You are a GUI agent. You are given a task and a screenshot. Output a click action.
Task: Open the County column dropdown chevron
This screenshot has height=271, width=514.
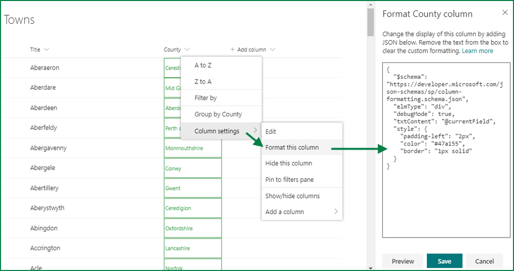(187, 50)
